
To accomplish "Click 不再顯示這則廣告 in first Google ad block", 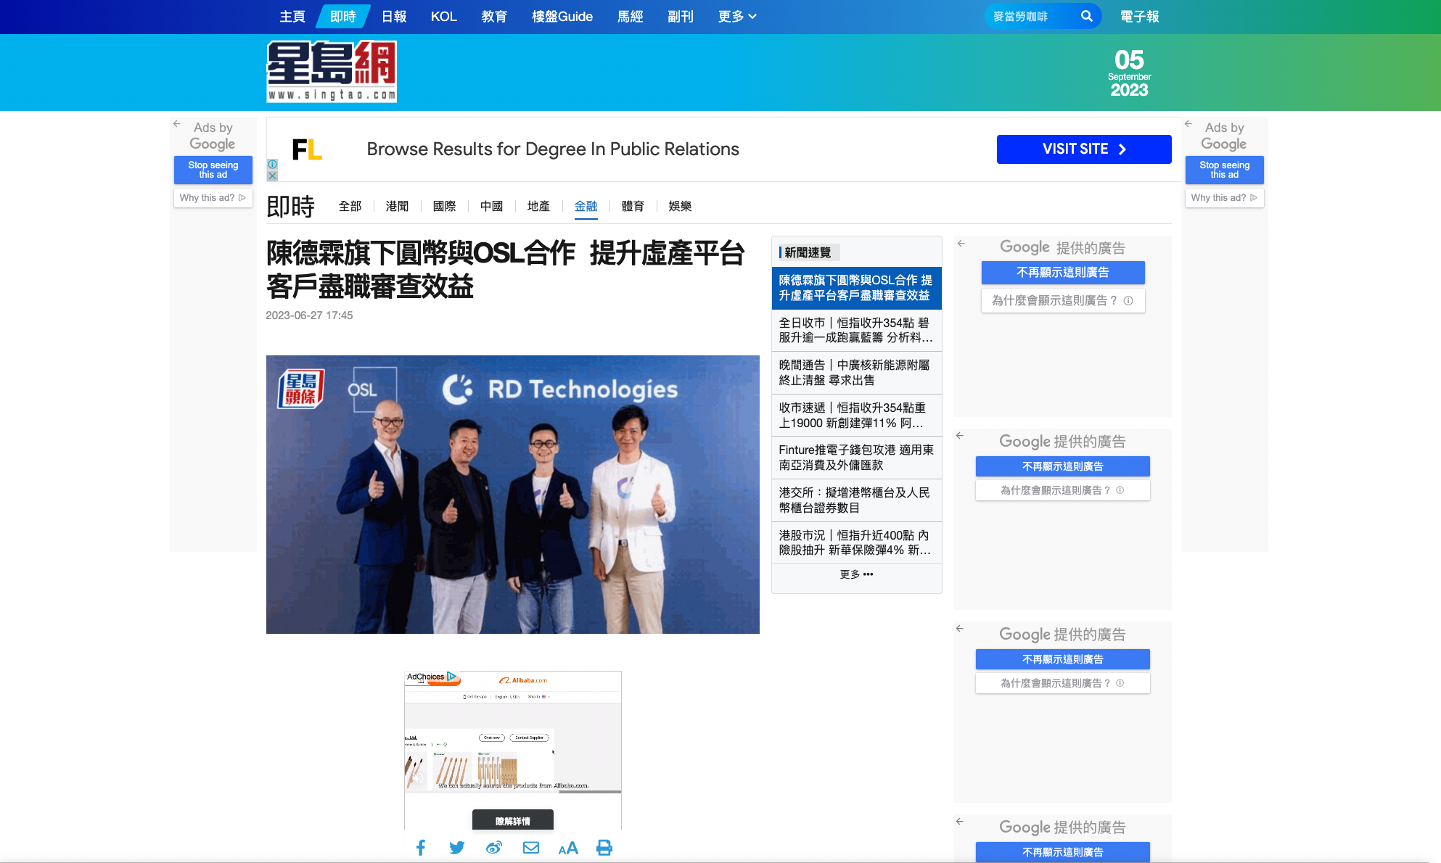I will pos(1063,273).
